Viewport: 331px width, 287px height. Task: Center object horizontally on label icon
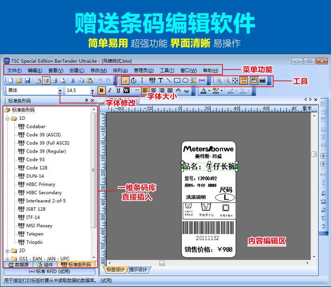click(x=323, y=164)
